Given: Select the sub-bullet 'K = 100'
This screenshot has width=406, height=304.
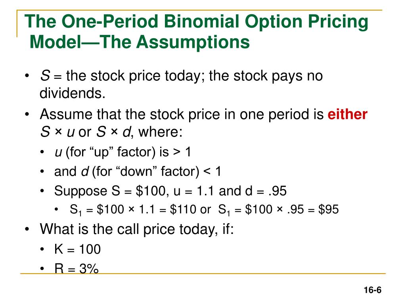Looking at the screenshot, I should click(x=77, y=249).
